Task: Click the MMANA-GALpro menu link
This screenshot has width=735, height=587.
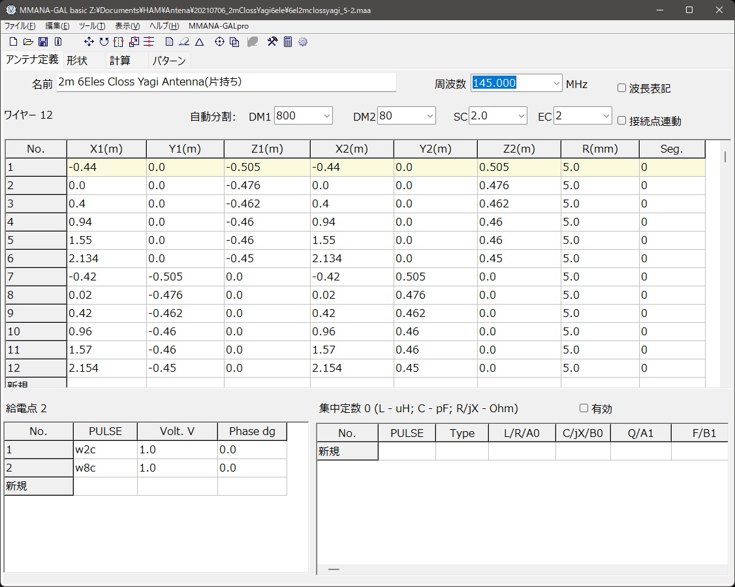Action: [218, 26]
